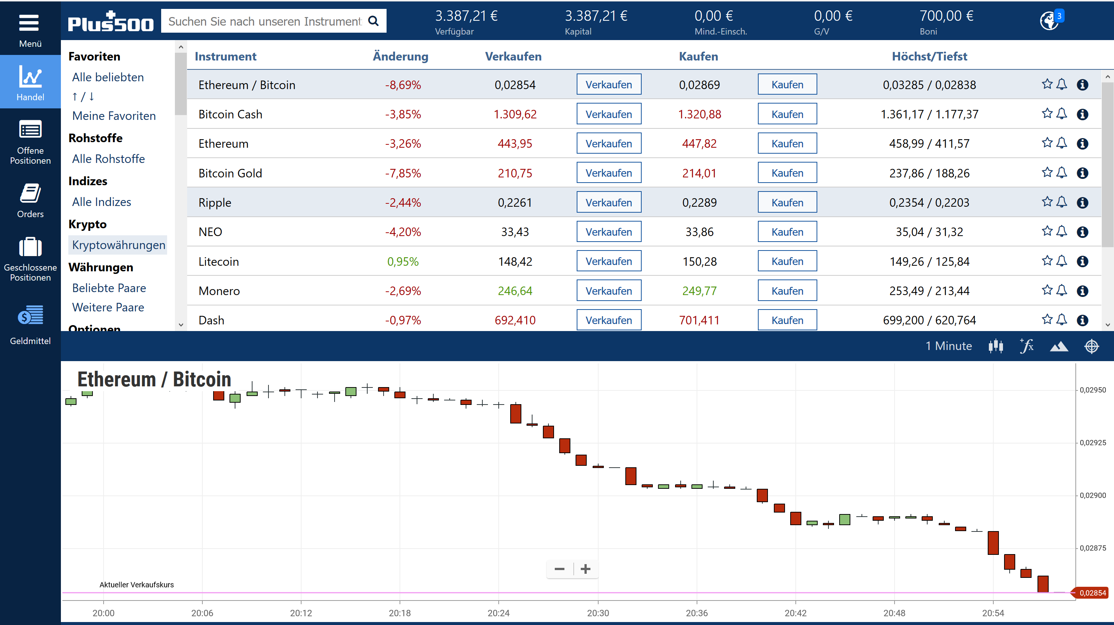This screenshot has width=1114, height=625.
Task: Show info for Litecoin
Action: coord(1082,261)
